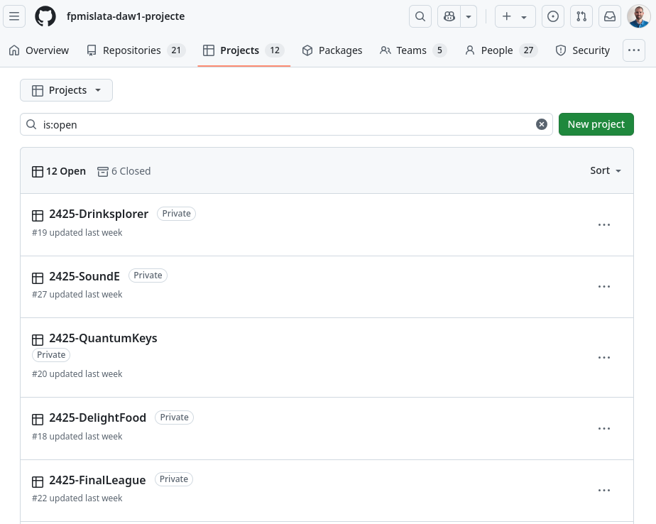Screen dimensions: 656x524
Task: Open project 2425-SoundE
Action: [84, 276]
